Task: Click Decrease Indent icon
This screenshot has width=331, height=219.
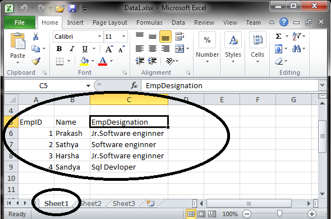Action: tap(140, 61)
